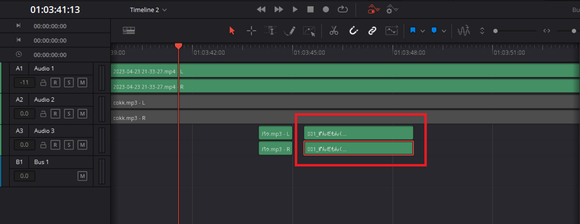The image size is (580, 224).
Task: Select the cokk.mp3 - R clip
Action: click(x=345, y=118)
